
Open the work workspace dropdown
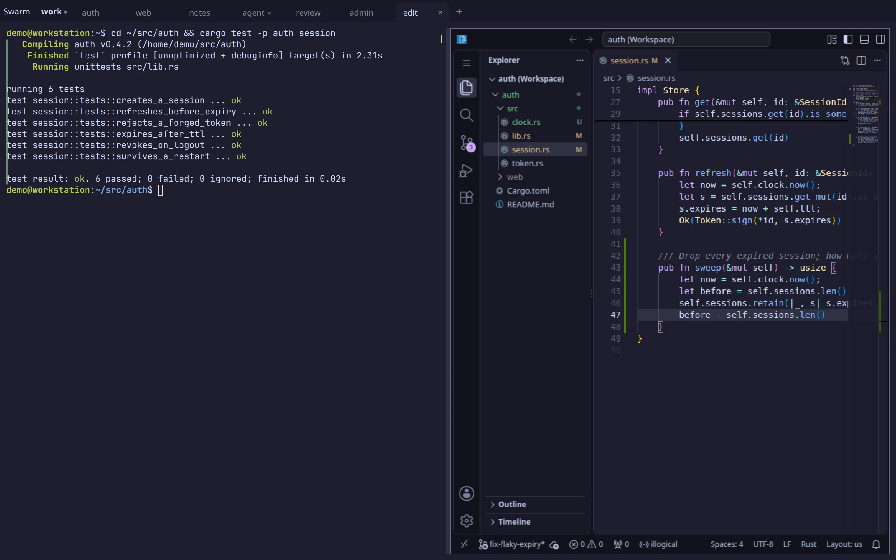[54, 12]
